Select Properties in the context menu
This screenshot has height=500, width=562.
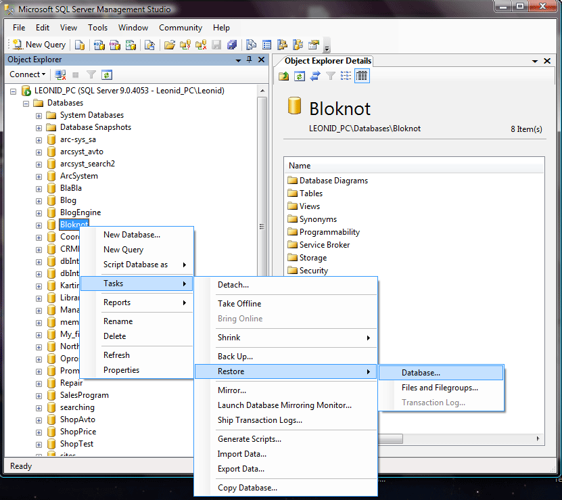click(x=137, y=370)
